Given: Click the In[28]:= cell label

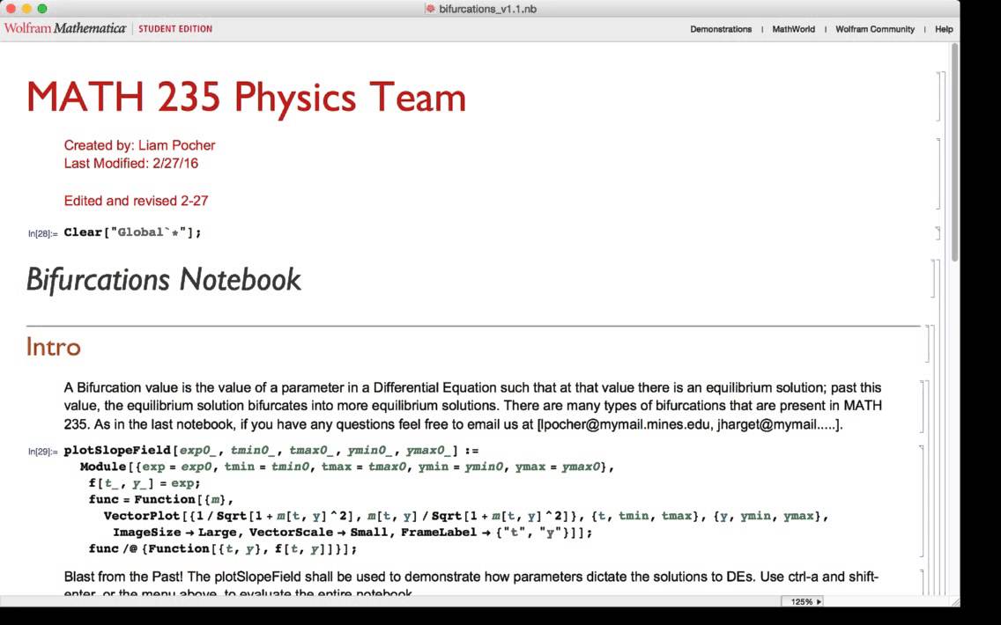Looking at the screenshot, I should 42,234.
